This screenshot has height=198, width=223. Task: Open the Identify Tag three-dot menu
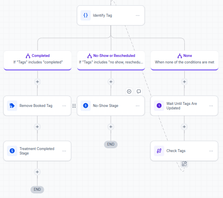pos(138,15)
